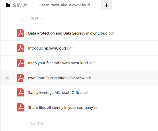Open Introducing ownCloud.pdf file name
This screenshot has height=131, width=158.
(x=50, y=48)
